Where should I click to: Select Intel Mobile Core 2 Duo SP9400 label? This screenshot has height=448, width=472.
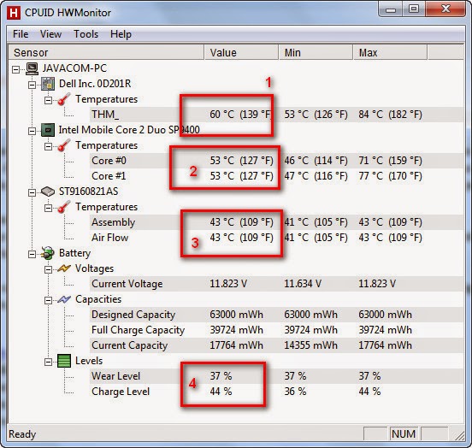(129, 130)
